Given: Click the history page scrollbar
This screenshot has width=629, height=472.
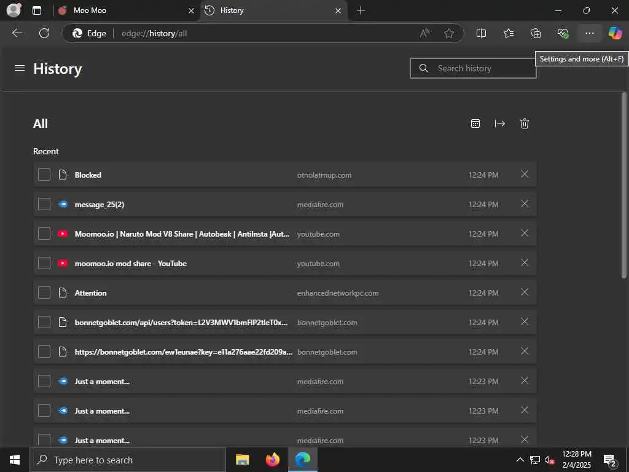Looking at the screenshot, I should (x=624, y=184).
